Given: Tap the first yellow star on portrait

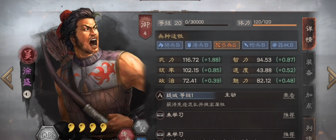Looking at the screenshot, I should pos(71,127).
